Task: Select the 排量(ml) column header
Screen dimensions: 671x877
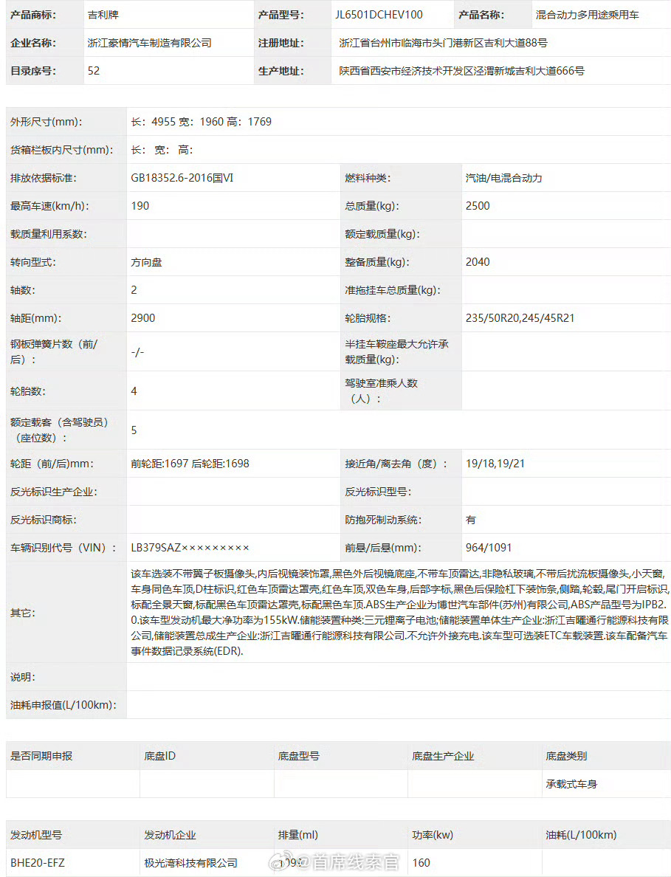Action: point(298,835)
